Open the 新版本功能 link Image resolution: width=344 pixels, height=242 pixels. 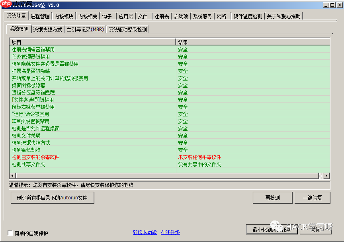coord(145,232)
